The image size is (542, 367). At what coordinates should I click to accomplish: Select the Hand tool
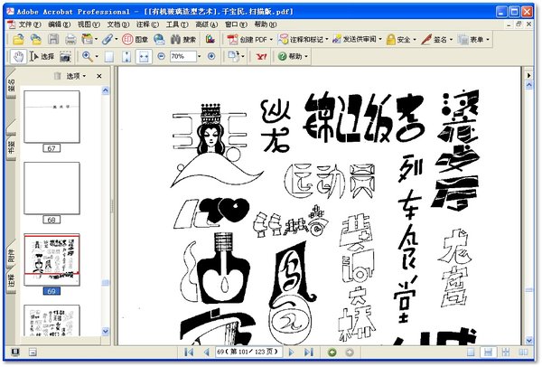[x=16, y=56]
